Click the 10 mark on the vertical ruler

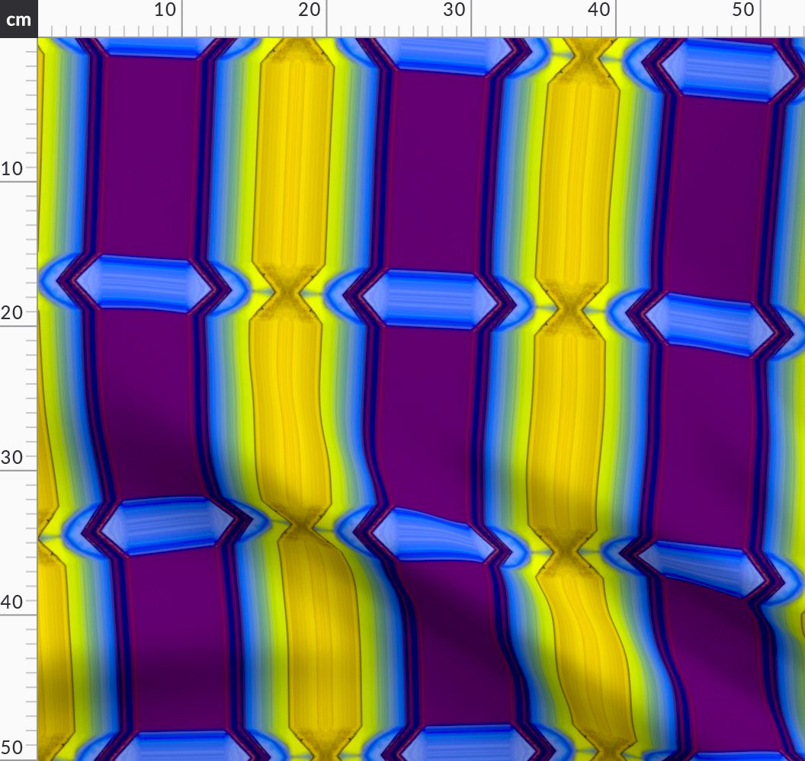coord(11,168)
